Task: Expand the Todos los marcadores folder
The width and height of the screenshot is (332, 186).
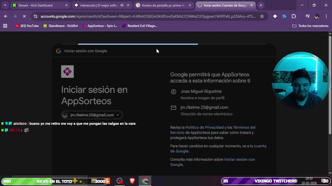Action: coord(310,26)
